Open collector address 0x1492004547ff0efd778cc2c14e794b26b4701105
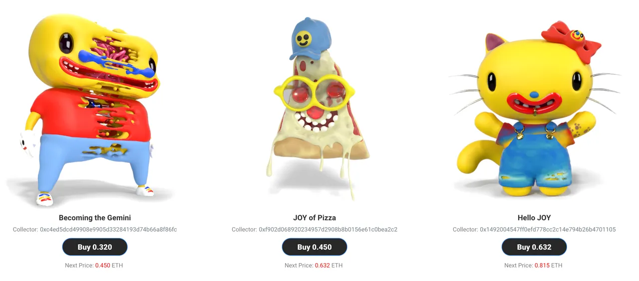 548,230
